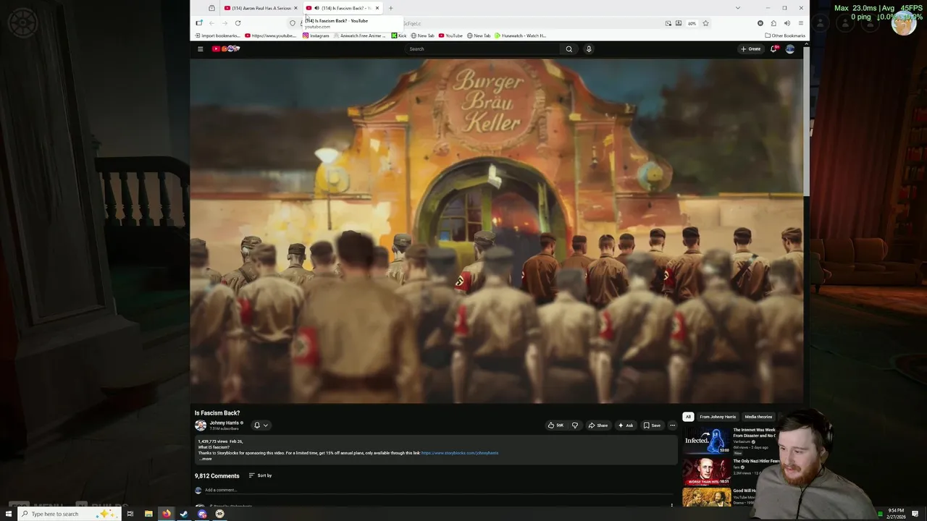Click the '9,812 Comments' heading
This screenshot has width=927, height=521.
217,476
